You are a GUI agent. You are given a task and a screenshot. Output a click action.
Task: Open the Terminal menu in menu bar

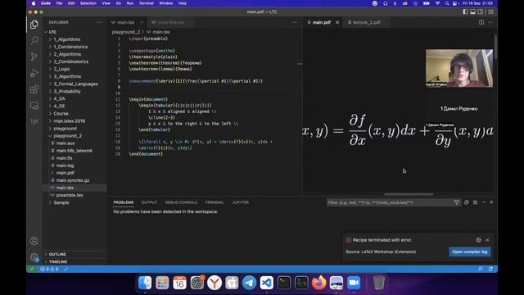coord(146,3)
